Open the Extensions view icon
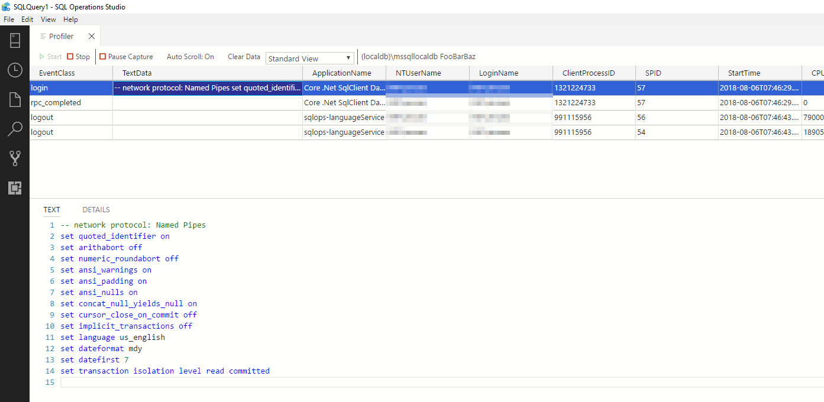This screenshot has width=824, height=402. [x=15, y=188]
